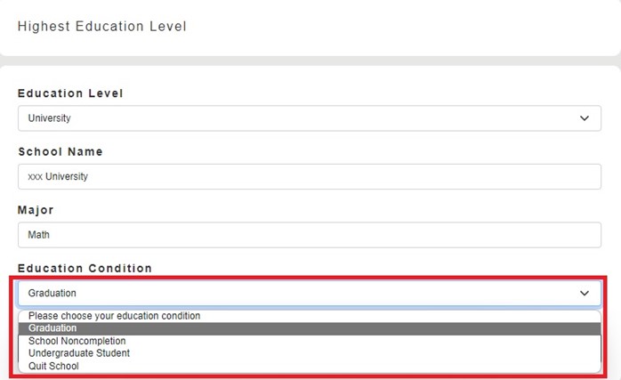Image resolution: width=621 pixels, height=380 pixels.
Task: Click the Education Level field label
Action: tap(70, 93)
